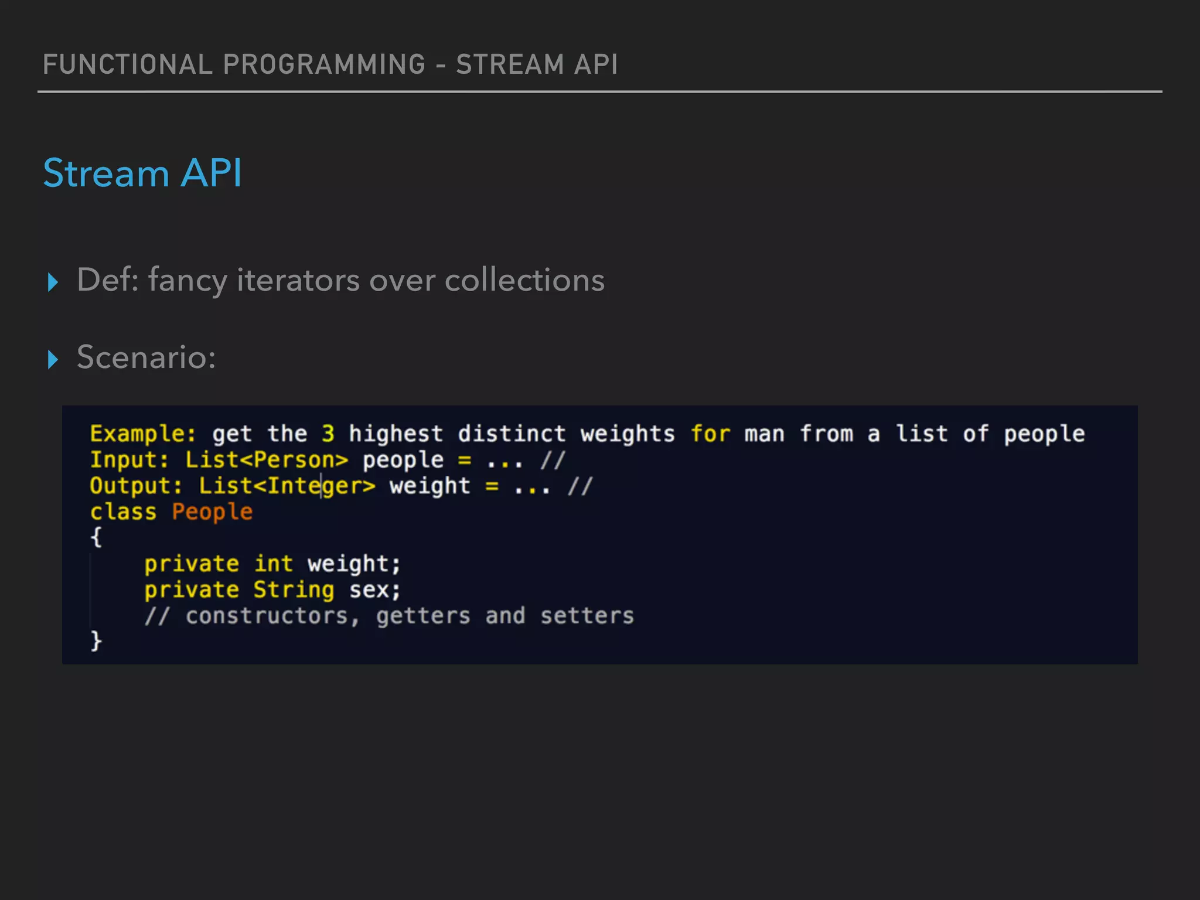The width and height of the screenshot is (1200, 900).
Task: Click the 'Input: List<Person> people' code line
Action: 327,460
